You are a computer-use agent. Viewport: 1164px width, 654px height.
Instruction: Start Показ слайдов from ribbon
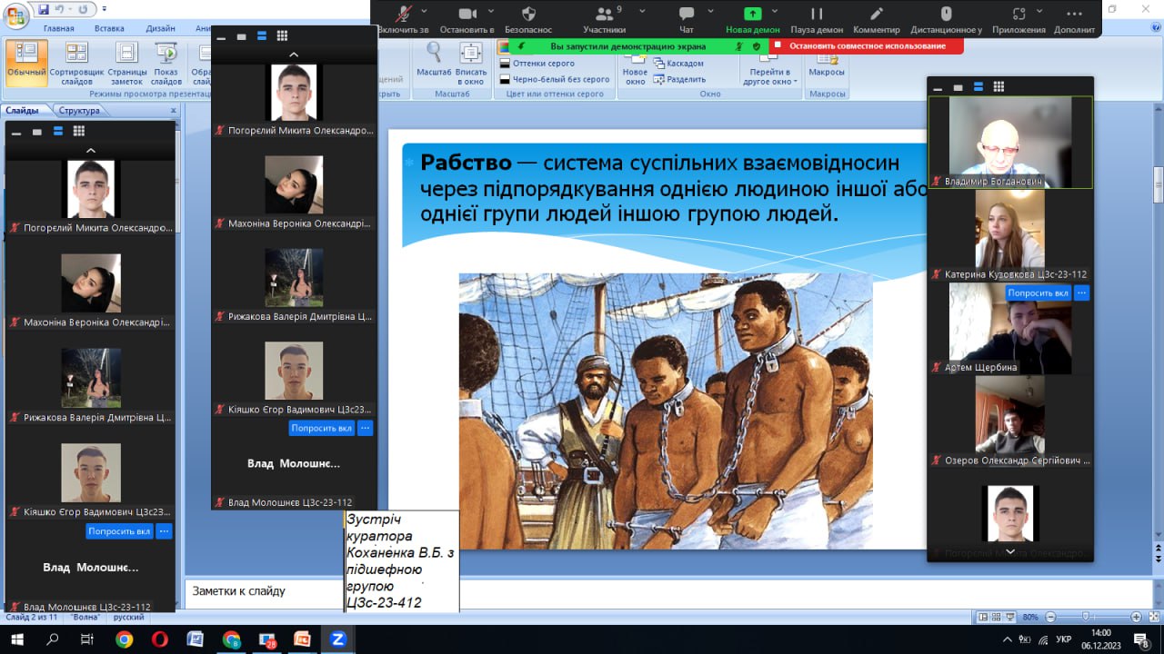tap(166, 62)
